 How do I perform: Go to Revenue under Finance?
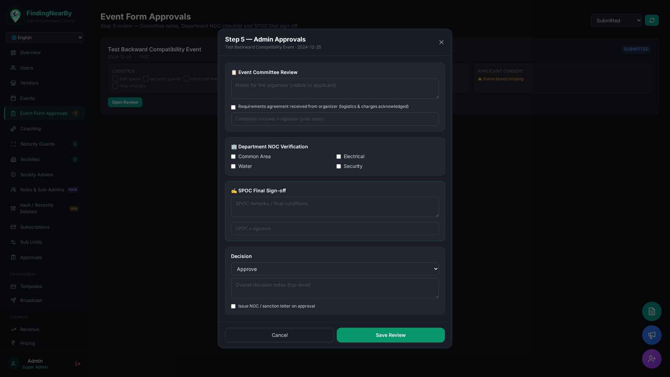pyautogui.click(x=29, y=329)
